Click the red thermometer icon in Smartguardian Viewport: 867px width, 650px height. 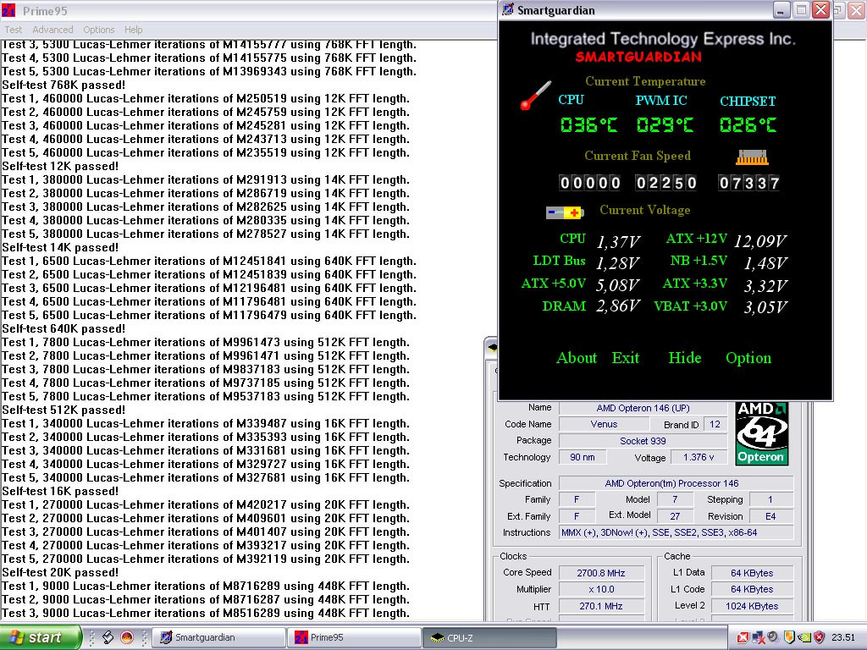535,95
